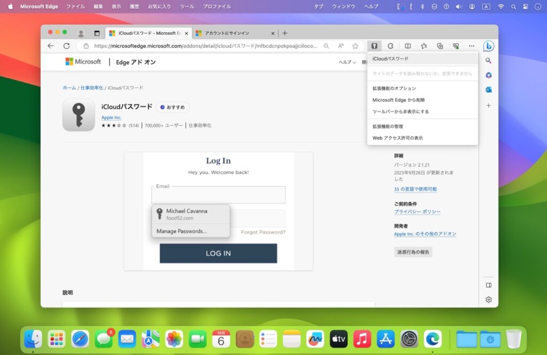Open 35 の言語で使用可能 link
This screenshot has height=355, width=547.
415,189
